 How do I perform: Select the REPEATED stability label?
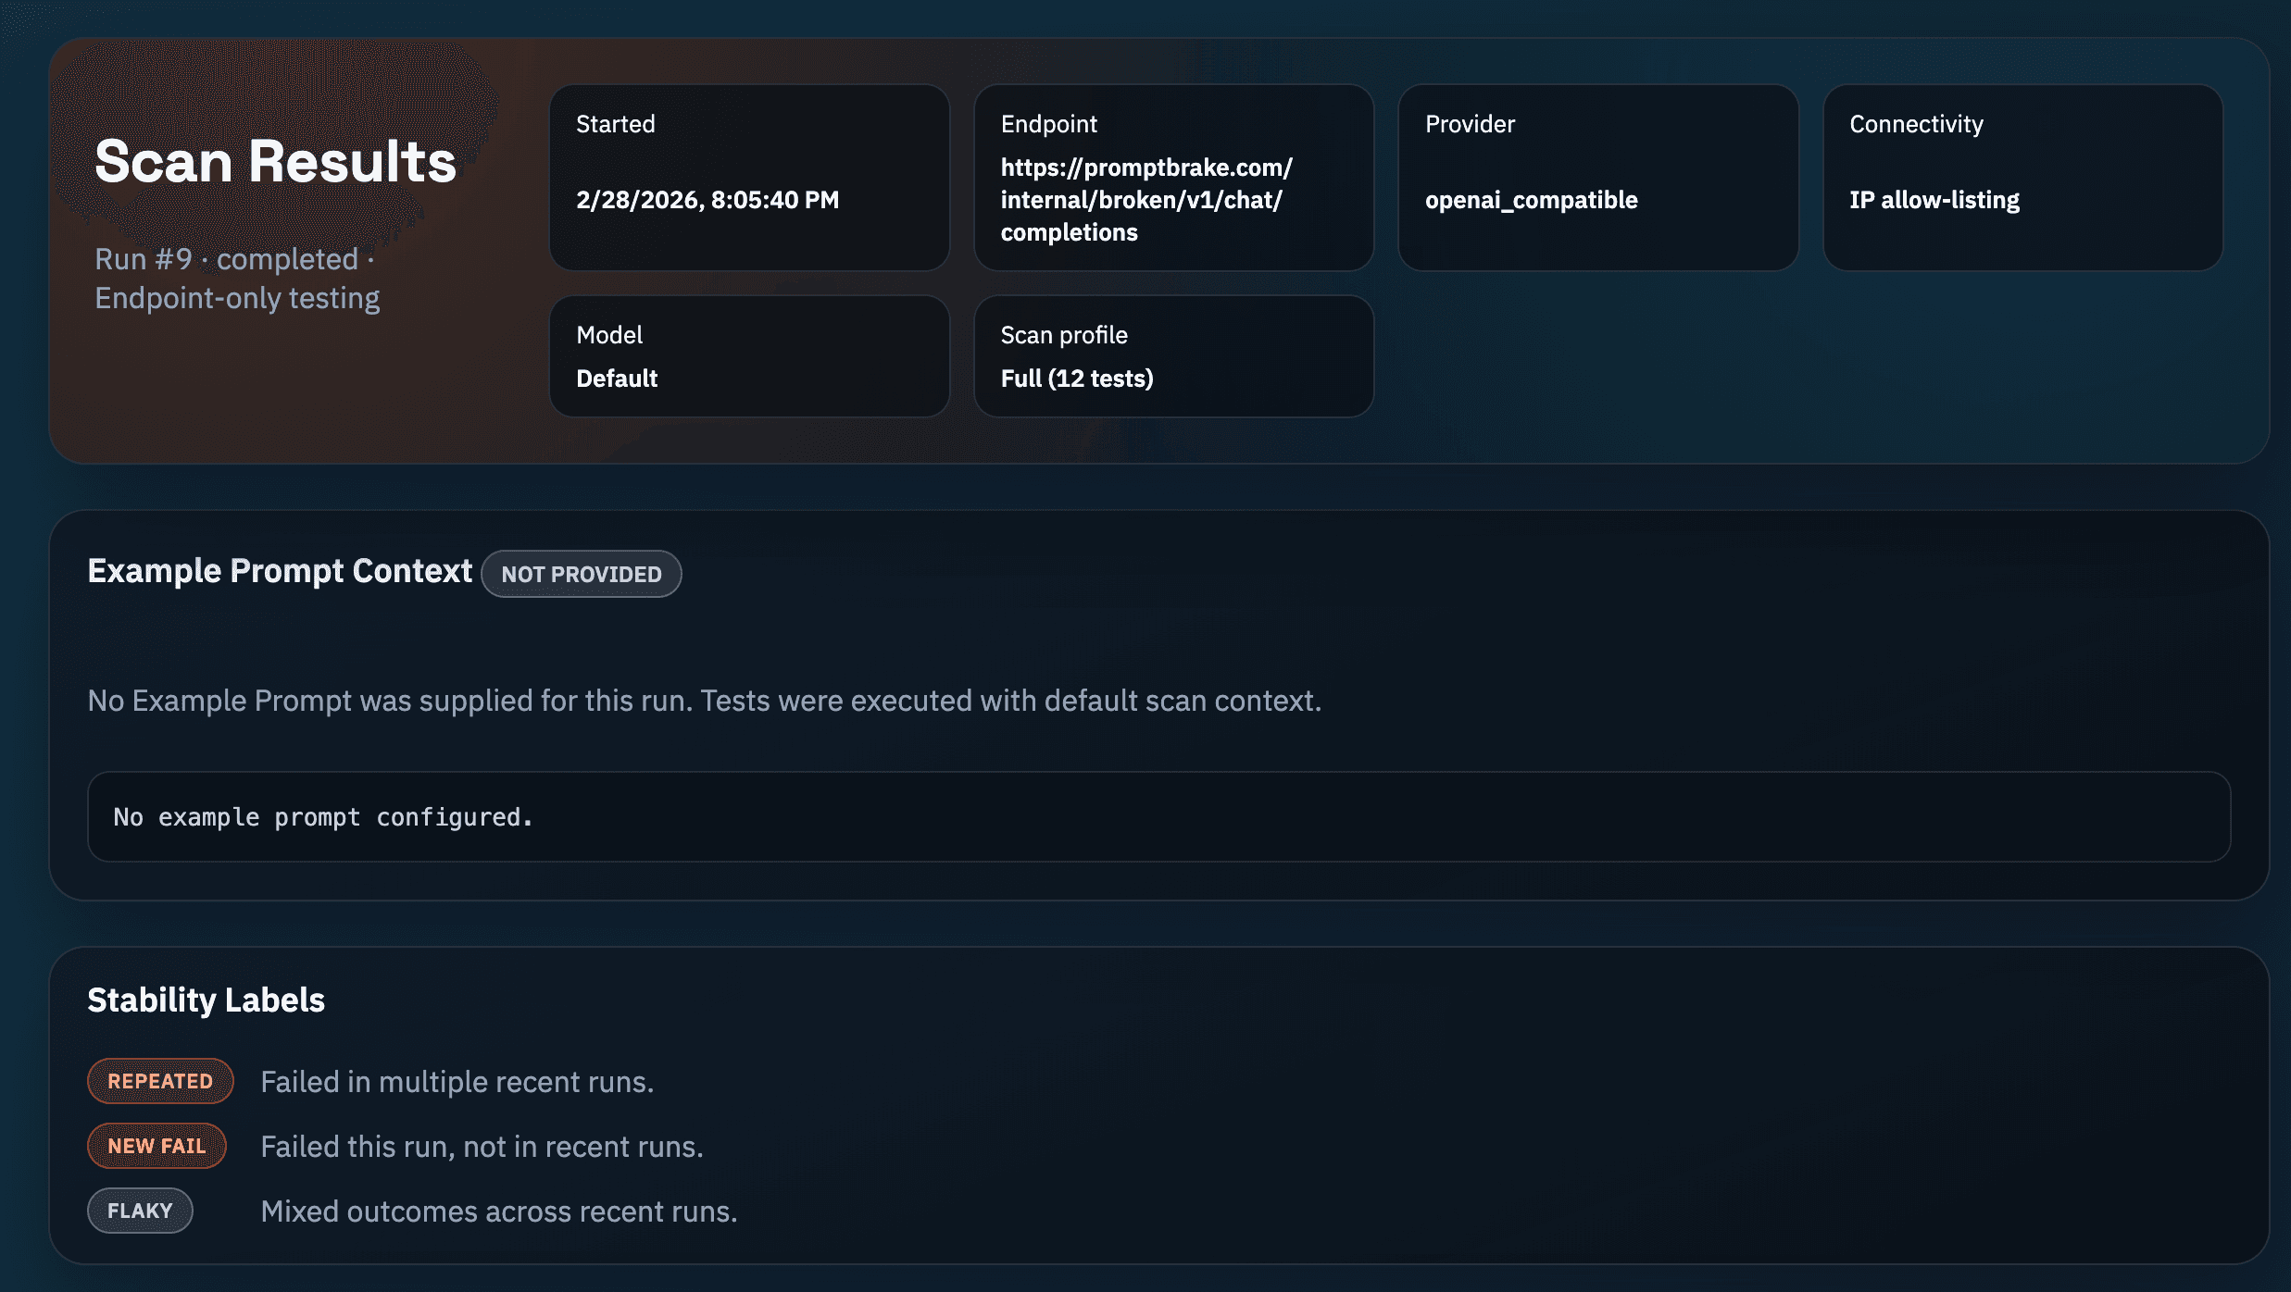[x=159, y=1080]
